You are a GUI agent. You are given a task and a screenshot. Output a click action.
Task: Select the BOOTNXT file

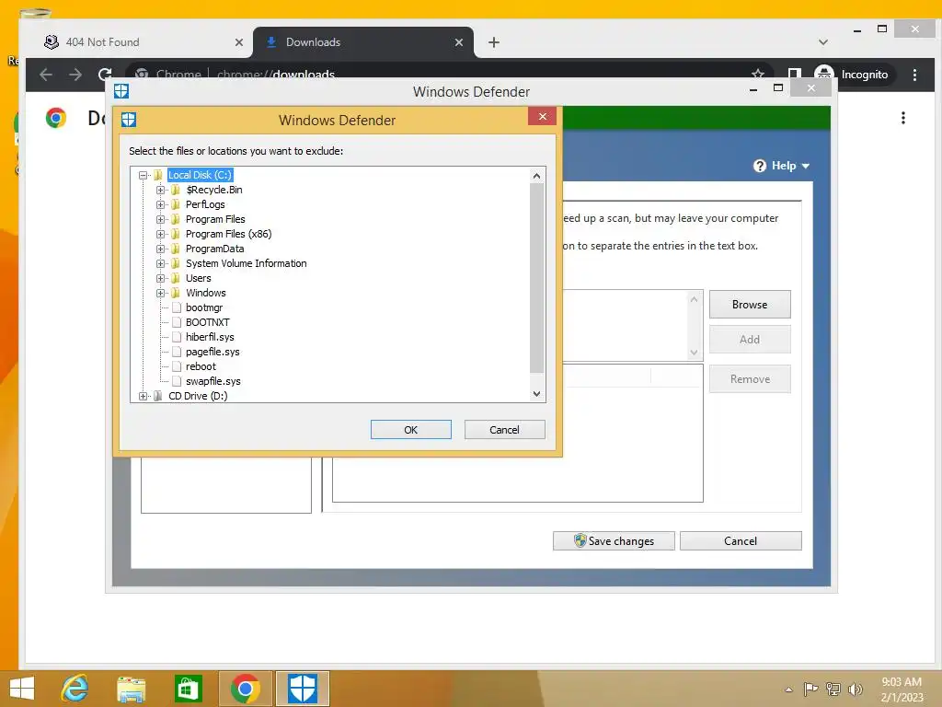(x=207, y=322)
